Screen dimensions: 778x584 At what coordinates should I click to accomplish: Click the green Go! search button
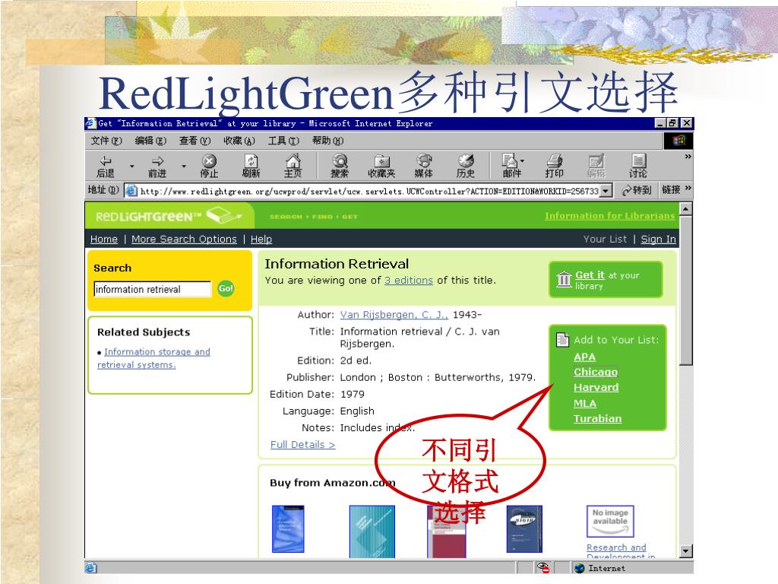226,288
